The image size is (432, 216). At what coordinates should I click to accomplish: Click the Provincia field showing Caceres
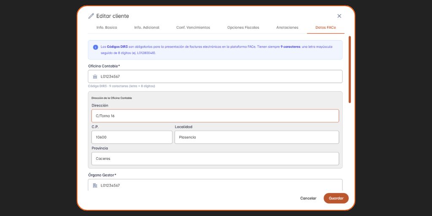(215, 159)
